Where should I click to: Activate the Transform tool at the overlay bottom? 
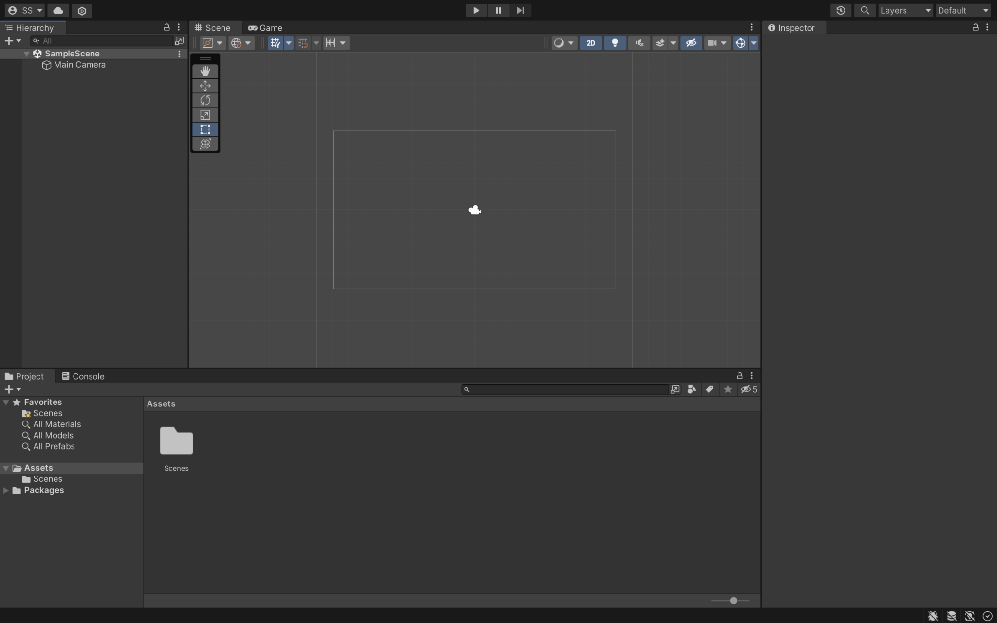[205, 144]
